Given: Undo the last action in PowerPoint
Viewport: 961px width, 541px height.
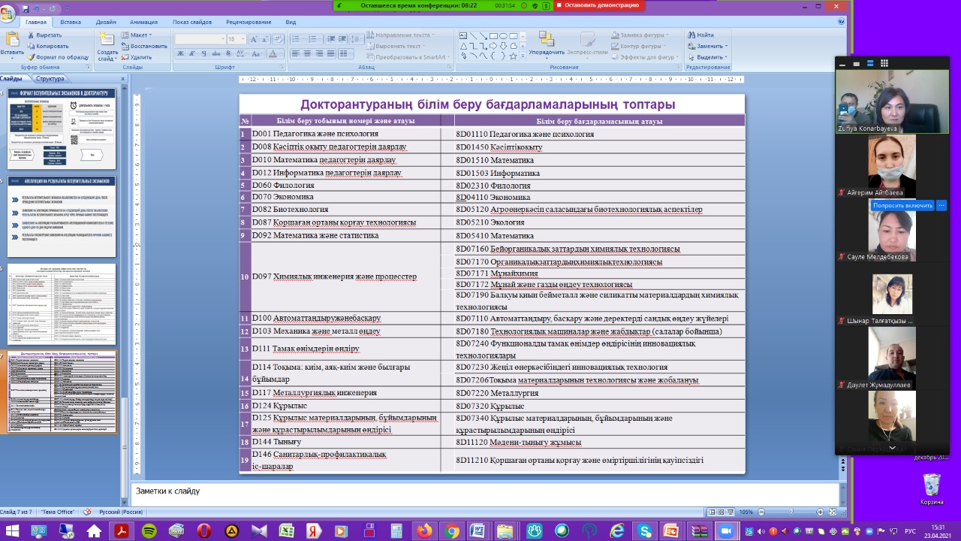Looking at the screenshot, I should click(38, 8).
